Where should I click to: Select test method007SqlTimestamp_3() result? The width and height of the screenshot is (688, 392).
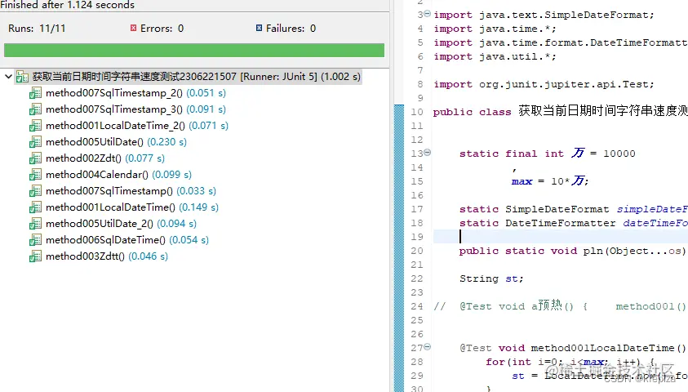pyautogui.click(x=135, y=109)
